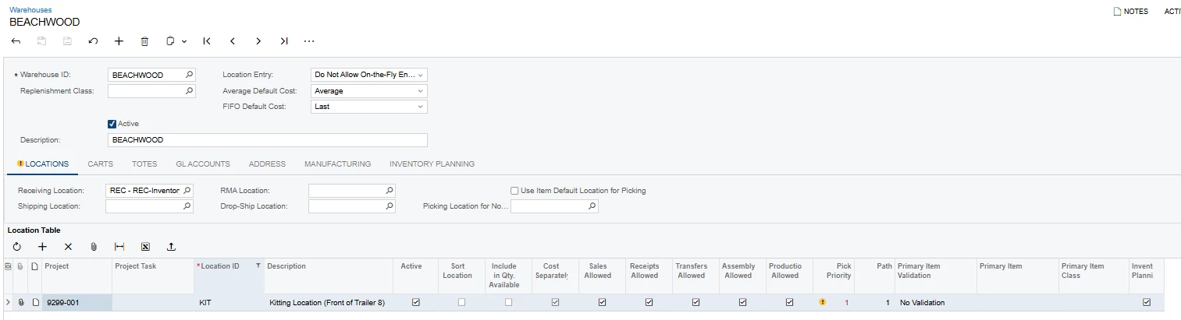This screenshot has height=320, width=1181.
Task: Open filter on Location ID column
Action: coord(258,266)
